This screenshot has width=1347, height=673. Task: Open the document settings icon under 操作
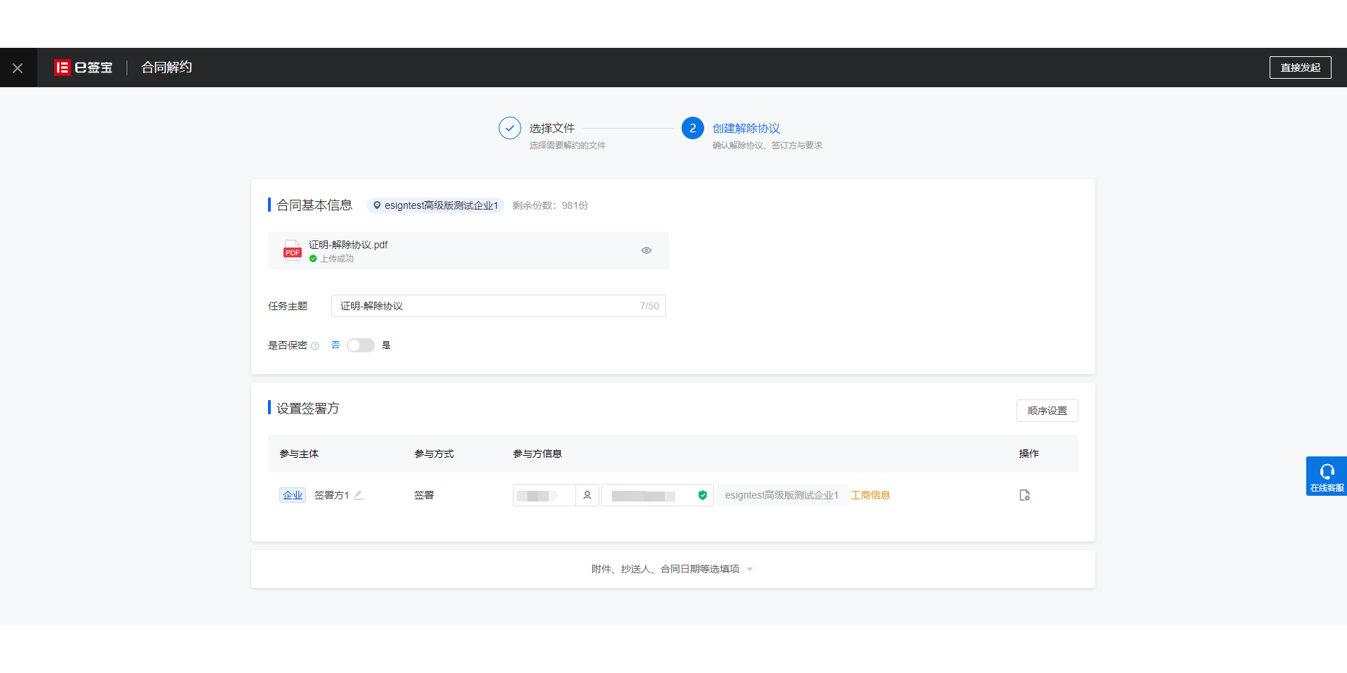[x=1024, y=495]
